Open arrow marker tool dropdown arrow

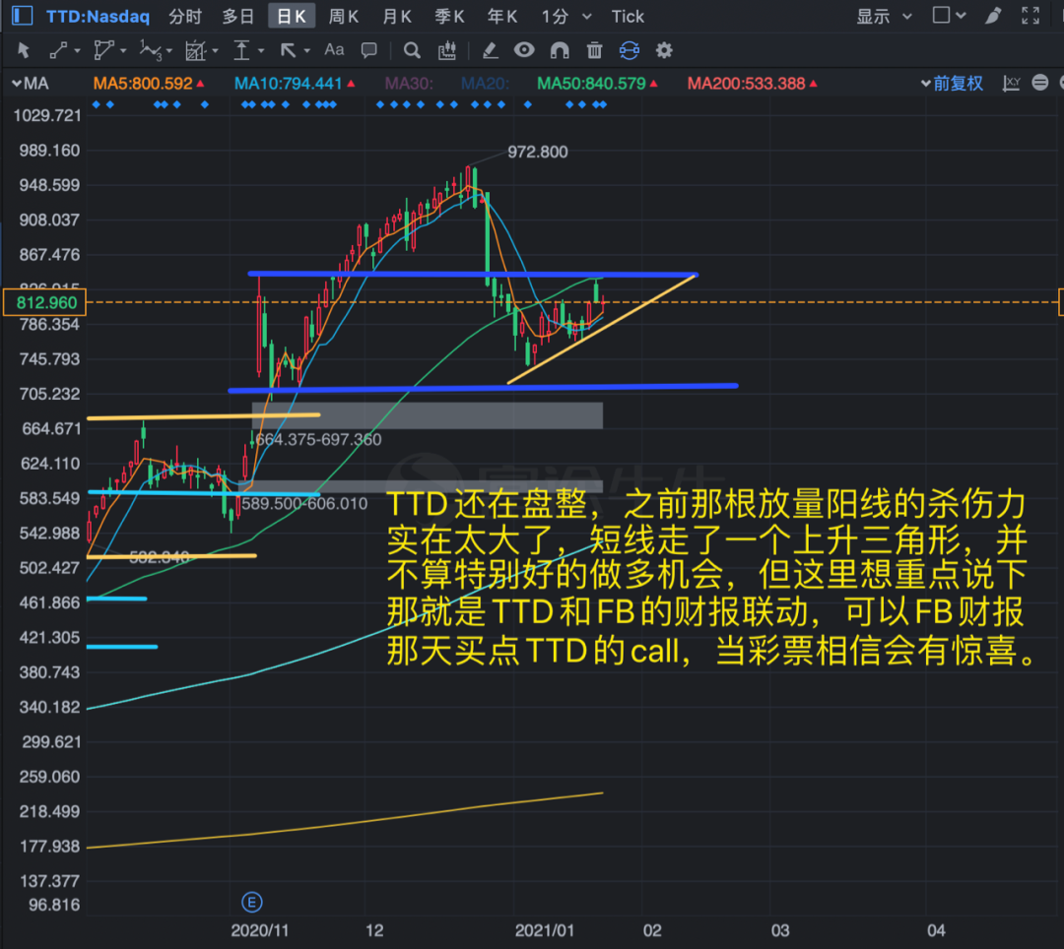pyautogui.click(x=307, y=51)
